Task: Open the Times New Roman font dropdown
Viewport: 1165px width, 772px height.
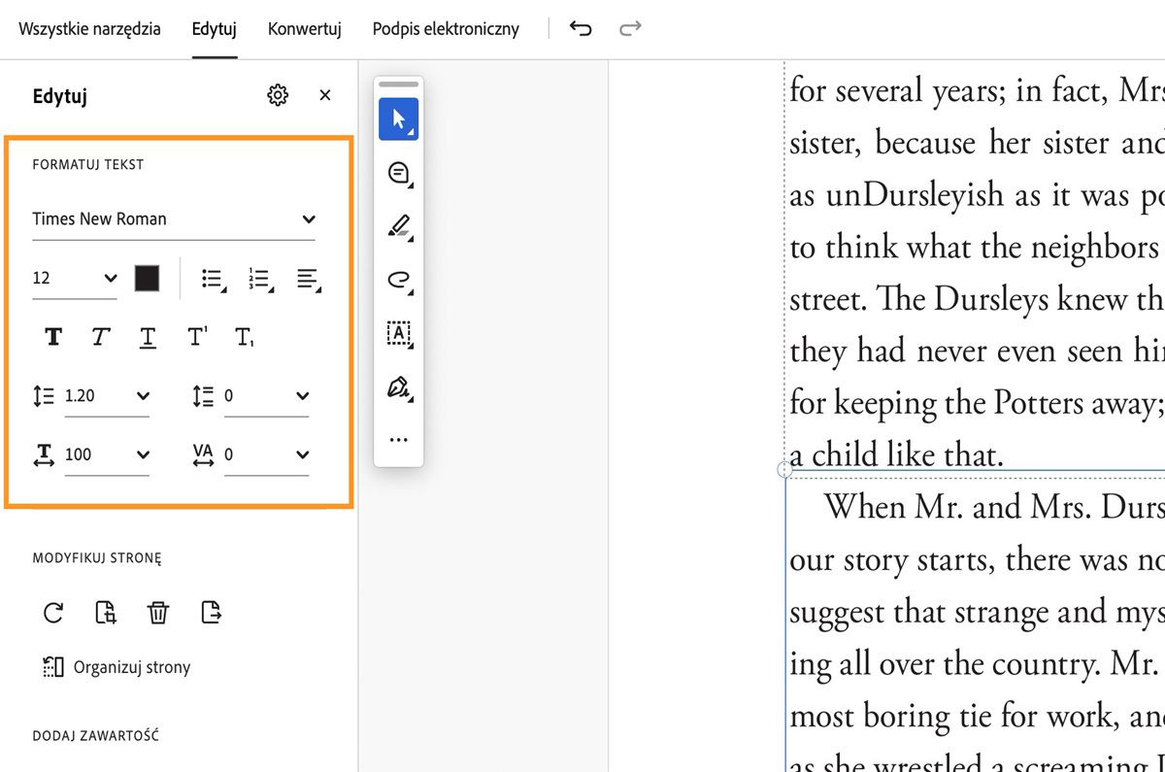Action: [174, 219]
